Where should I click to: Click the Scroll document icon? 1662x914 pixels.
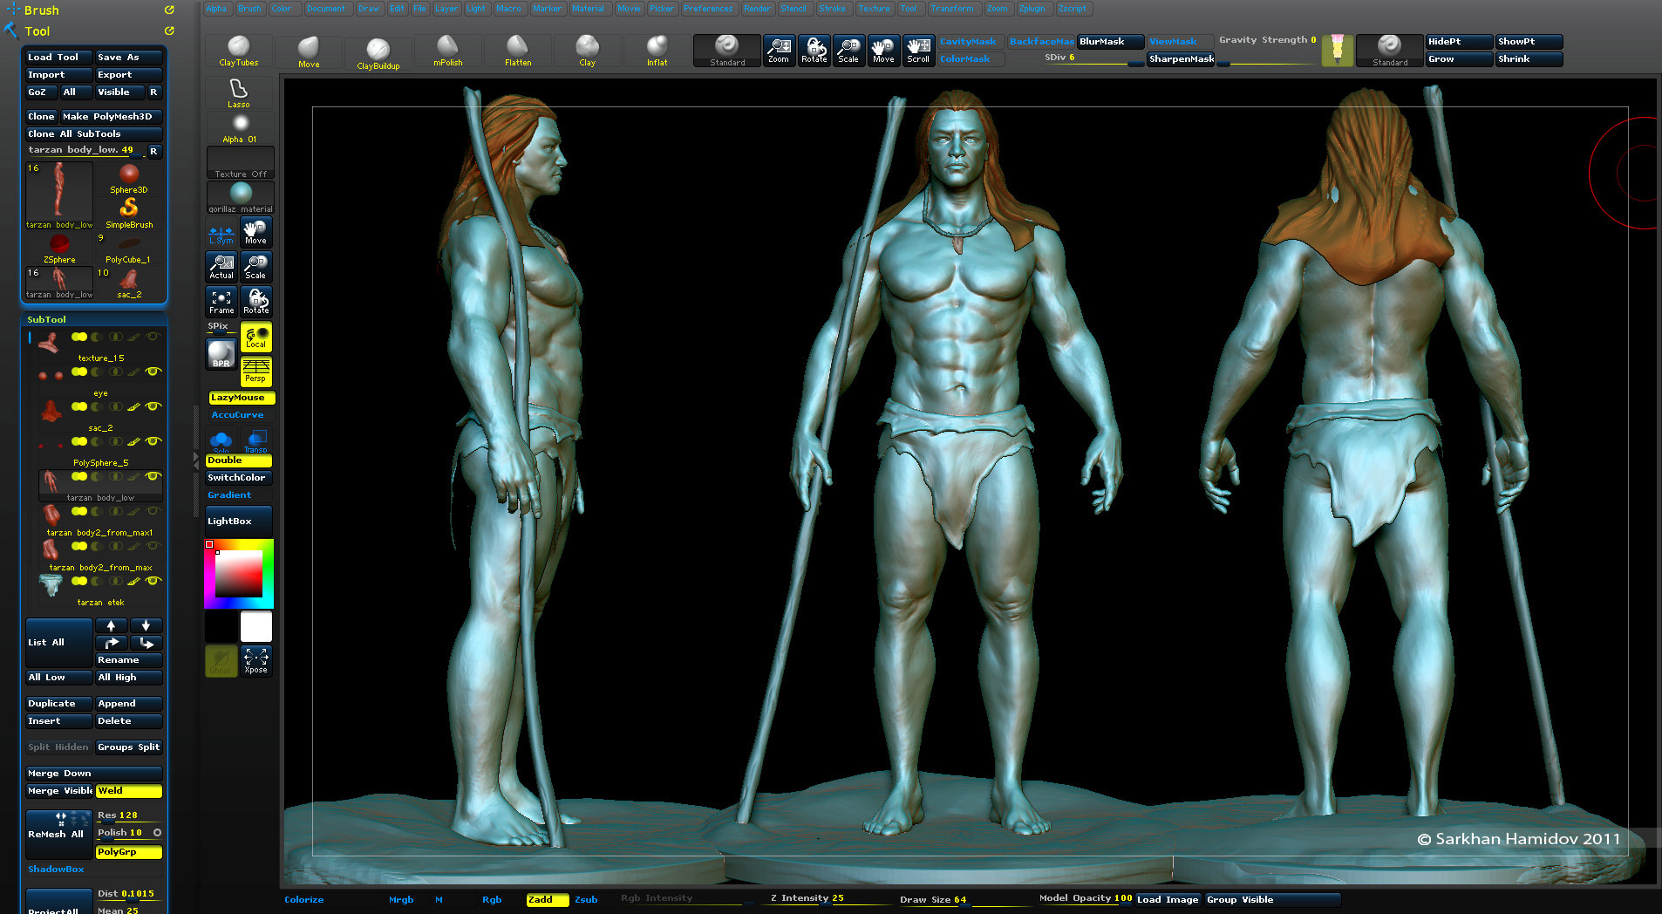click(918, 51)
